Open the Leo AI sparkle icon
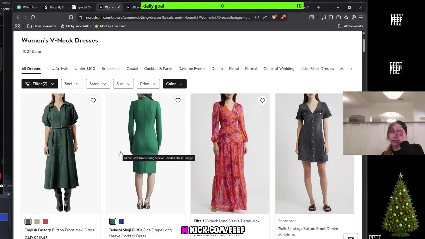The width and height of the screenshot is (425, 239). tap(346, 17)
